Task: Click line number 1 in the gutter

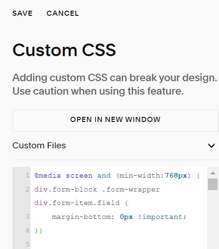Action: coord(28,175)
